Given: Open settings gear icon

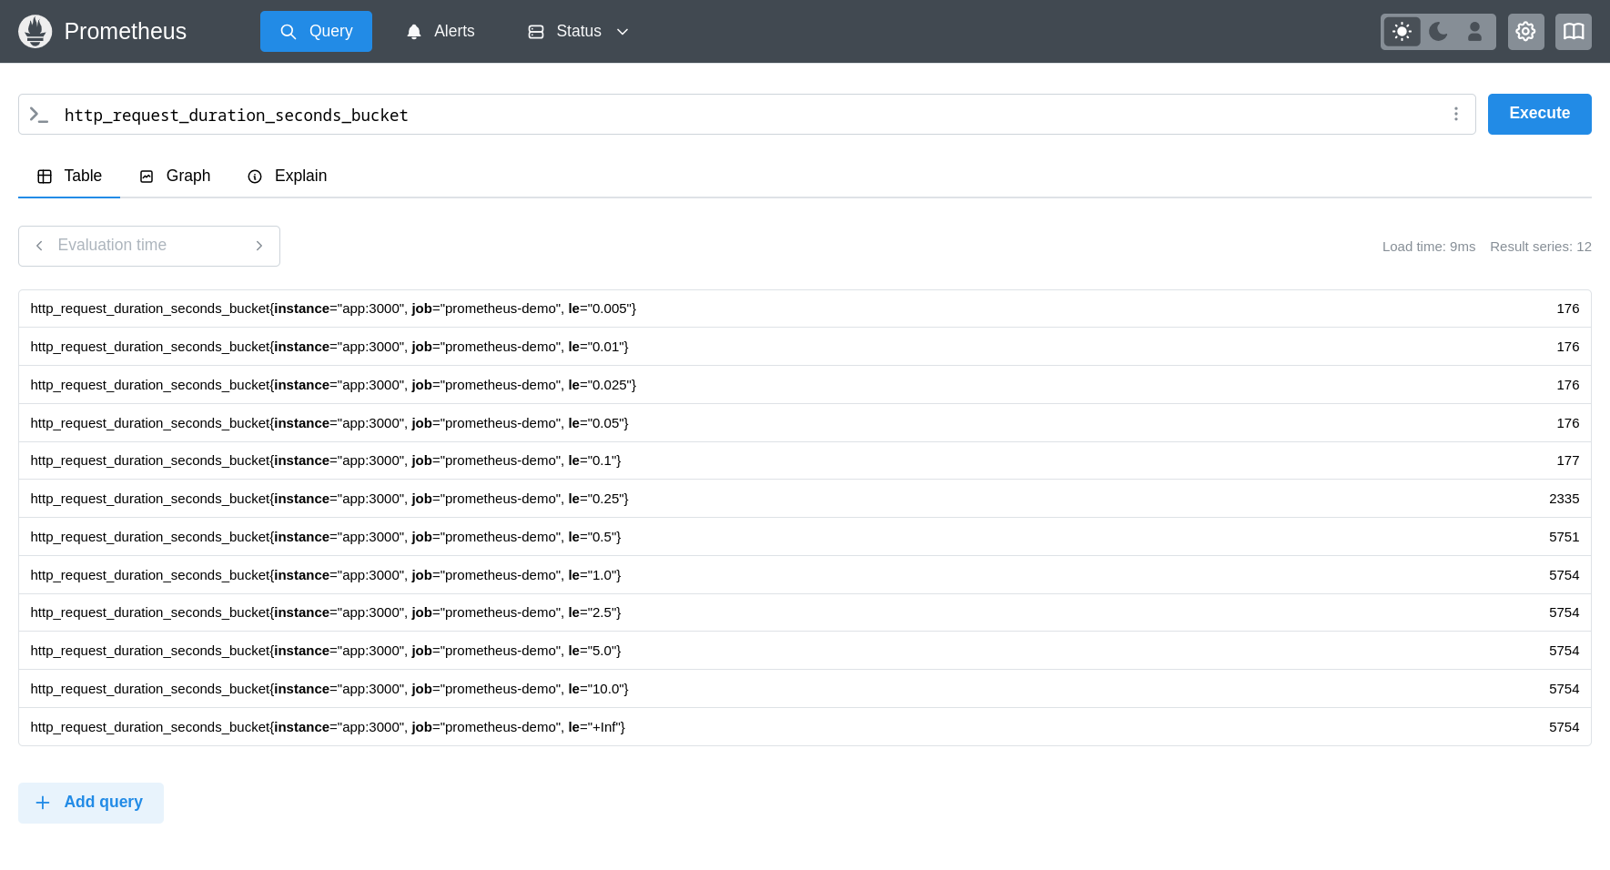Looking at the screenshot, I should point(1526,32).
